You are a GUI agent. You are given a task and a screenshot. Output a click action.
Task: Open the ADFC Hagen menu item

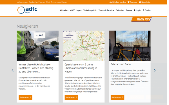pos(76,10)
